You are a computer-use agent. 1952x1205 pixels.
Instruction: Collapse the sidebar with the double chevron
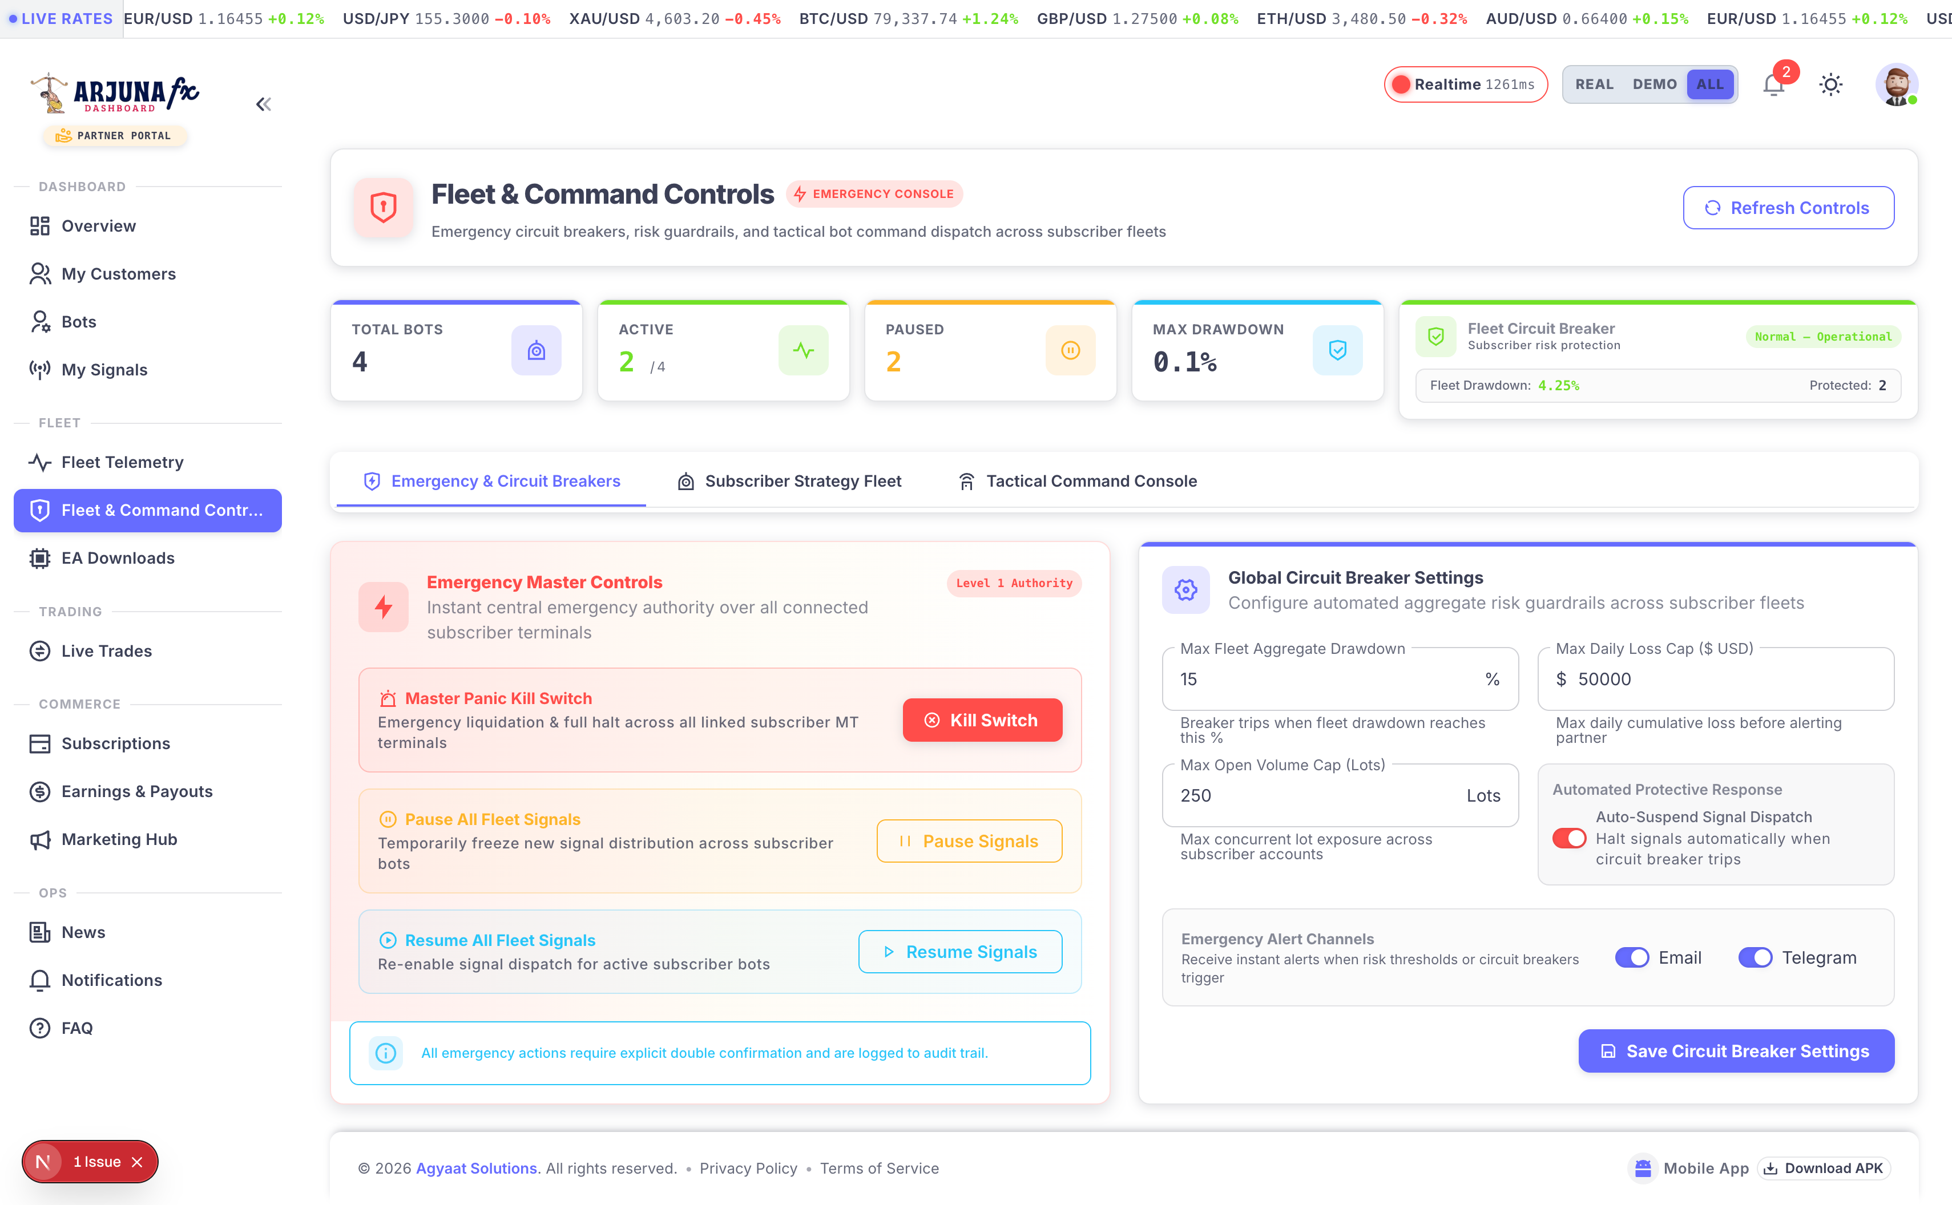264,104
